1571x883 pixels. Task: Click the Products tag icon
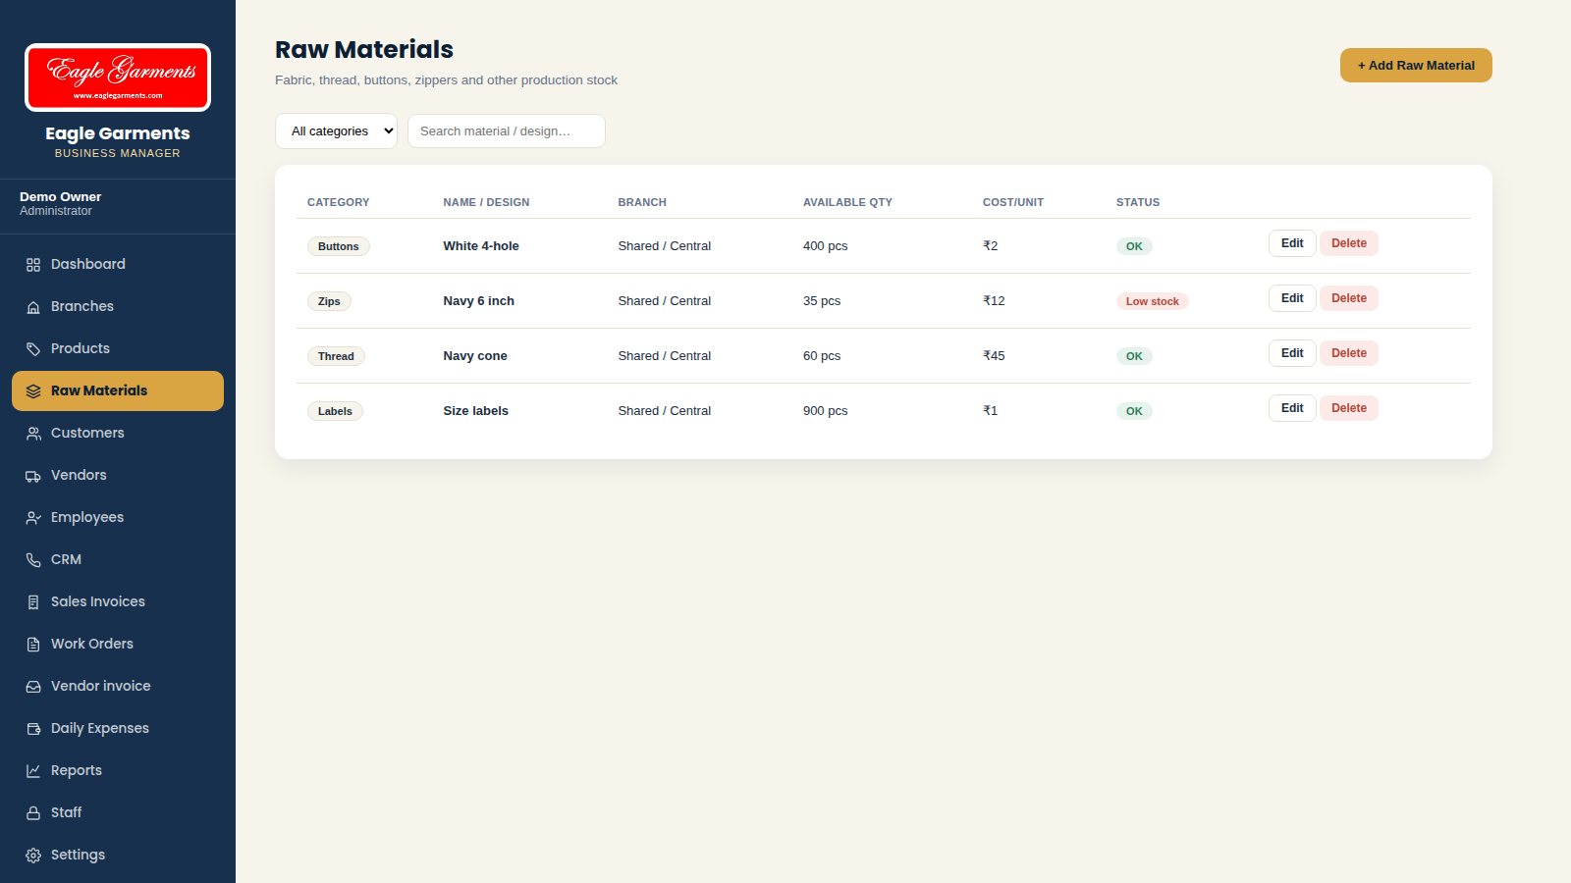pos(33,349)
